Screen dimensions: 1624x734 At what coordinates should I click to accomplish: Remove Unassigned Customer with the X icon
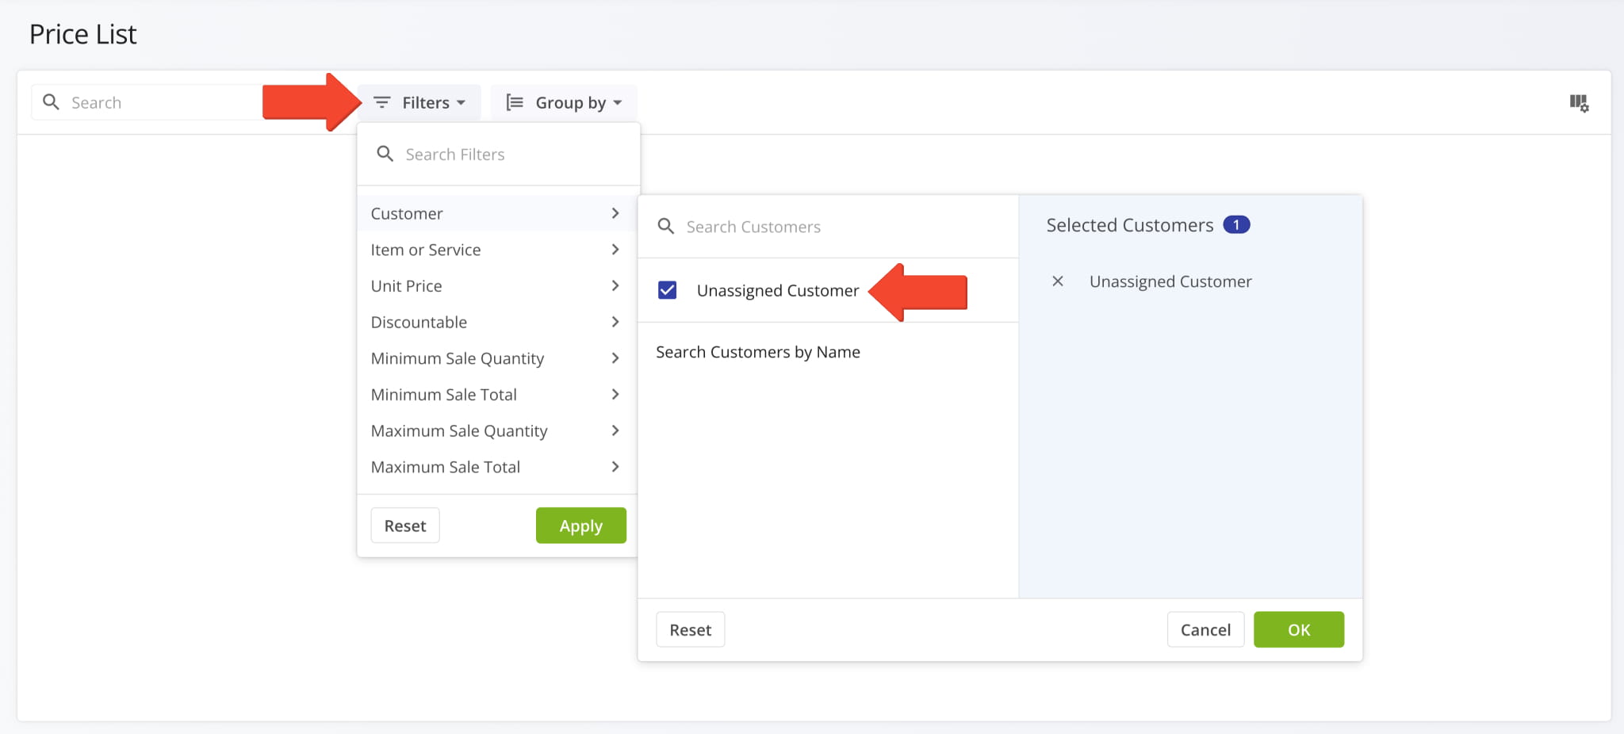(x=1058, y=281)
